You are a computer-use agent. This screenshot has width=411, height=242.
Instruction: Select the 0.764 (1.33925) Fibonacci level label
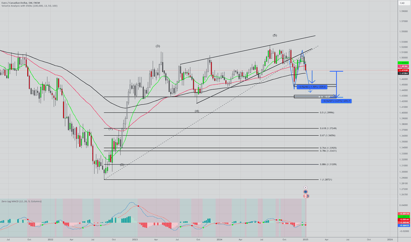pyautogui.click(x=328, y=148)
